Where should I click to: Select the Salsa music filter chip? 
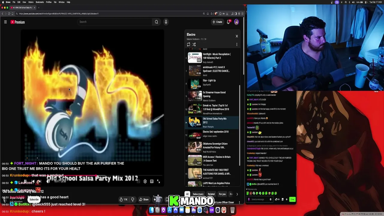pos(198,194)
